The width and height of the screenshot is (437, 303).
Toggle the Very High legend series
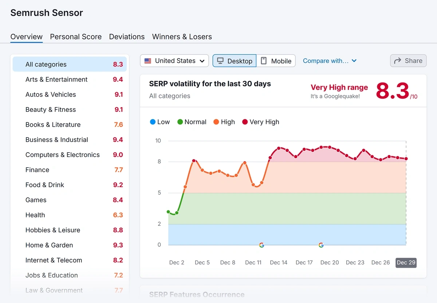click(261, 122)
